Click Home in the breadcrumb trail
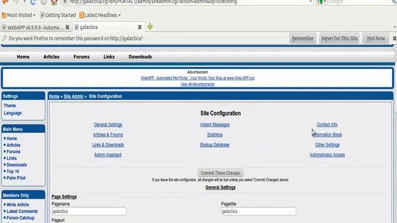This screenshot has height=223, width=397. pos(54,97)
